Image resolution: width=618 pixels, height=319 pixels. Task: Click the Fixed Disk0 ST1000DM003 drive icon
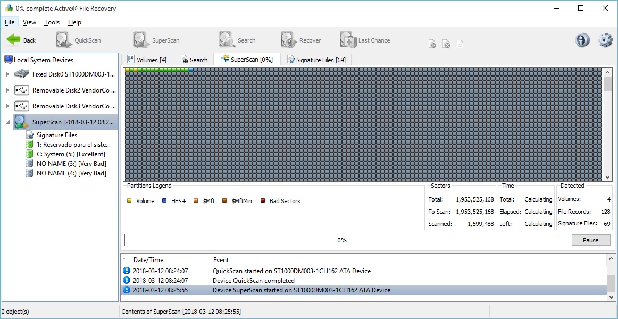click(21, 74)
